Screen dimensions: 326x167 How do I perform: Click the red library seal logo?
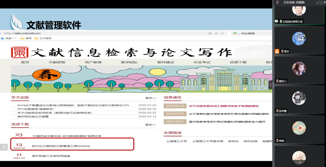(20, 52)
